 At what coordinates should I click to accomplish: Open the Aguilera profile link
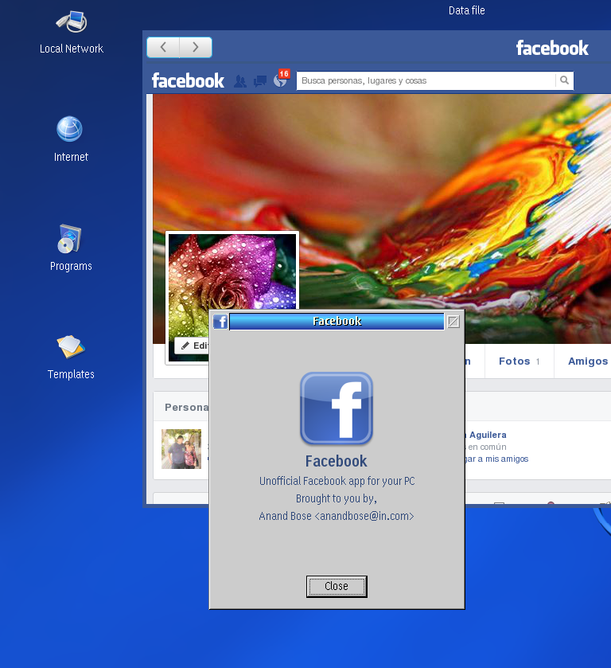[x=488, y=435]
